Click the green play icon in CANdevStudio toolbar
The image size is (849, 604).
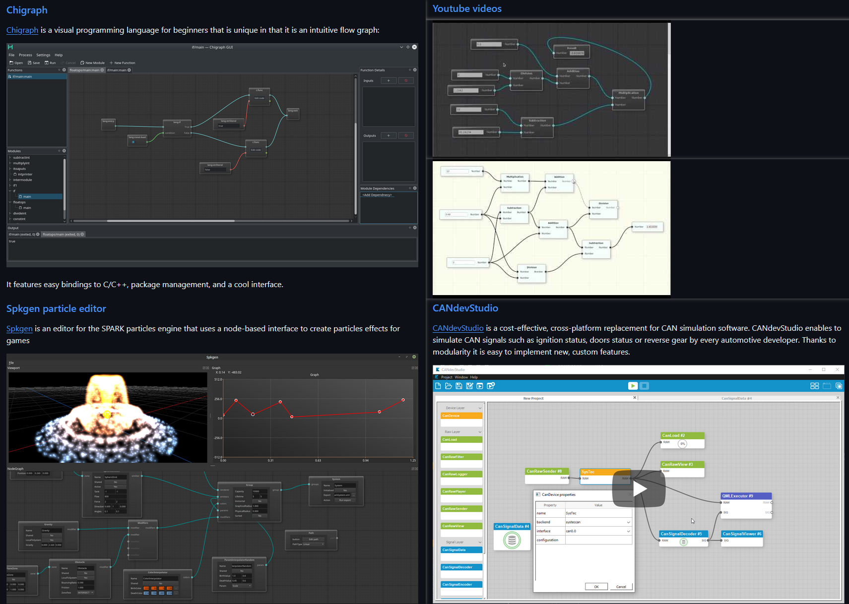coord(633,386)
